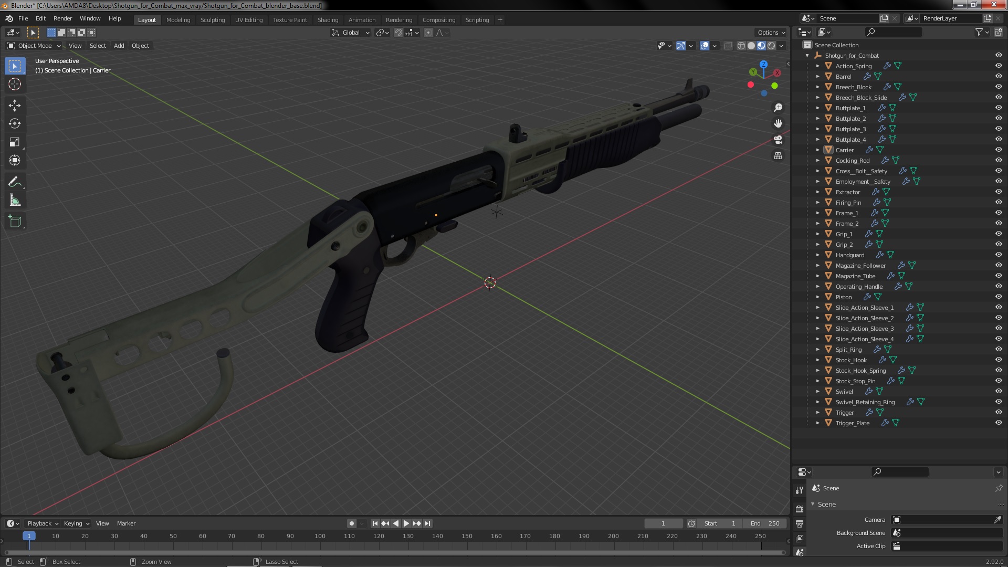Hide Action_Spring with its eye icon
This screenshot has height=567, width=1008.
click(x=999, y=66)
